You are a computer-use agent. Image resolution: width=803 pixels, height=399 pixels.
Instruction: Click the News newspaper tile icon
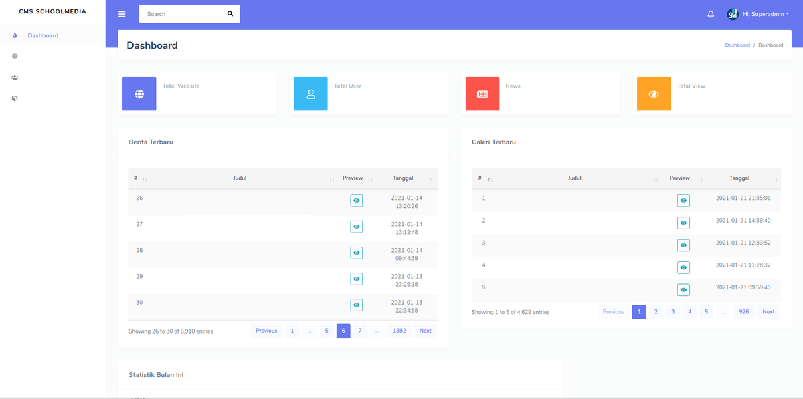482,94
